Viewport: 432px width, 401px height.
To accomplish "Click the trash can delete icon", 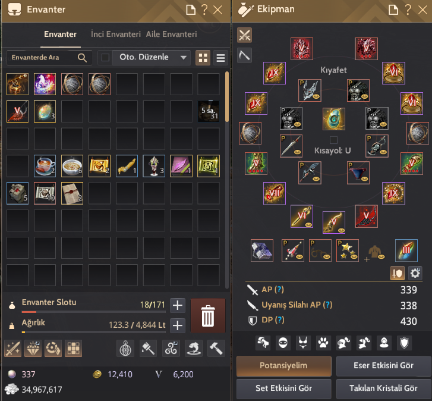I will click(208, 316).
